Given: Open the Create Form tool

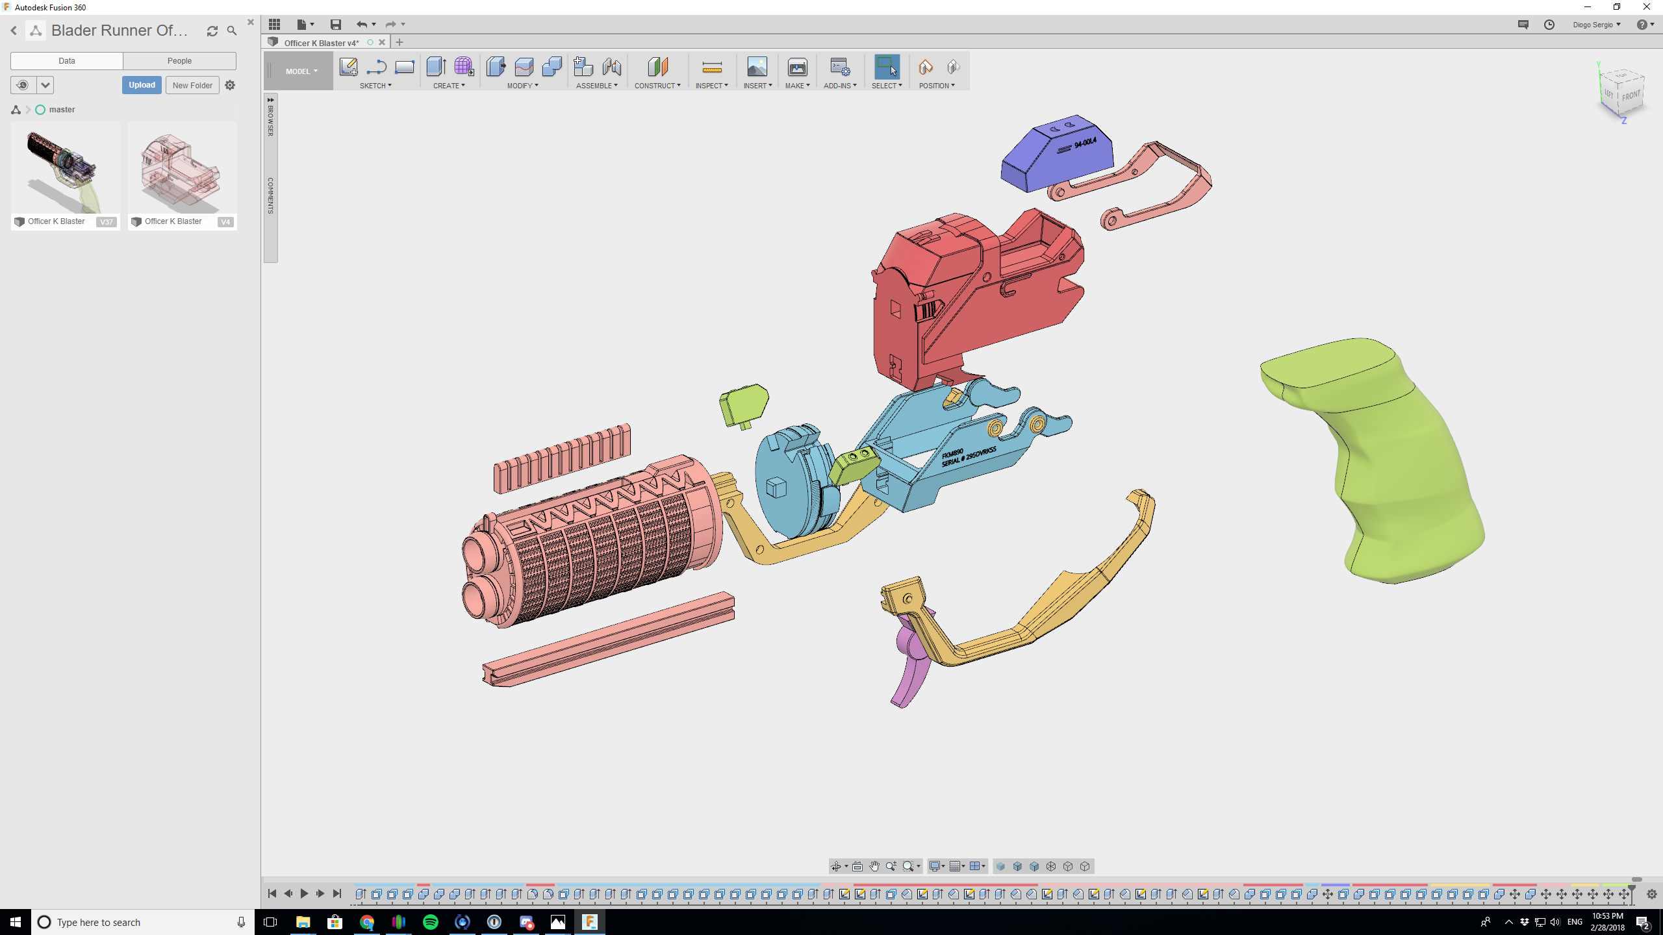Looking at the screenshot, I should click(x=464, y=67).
